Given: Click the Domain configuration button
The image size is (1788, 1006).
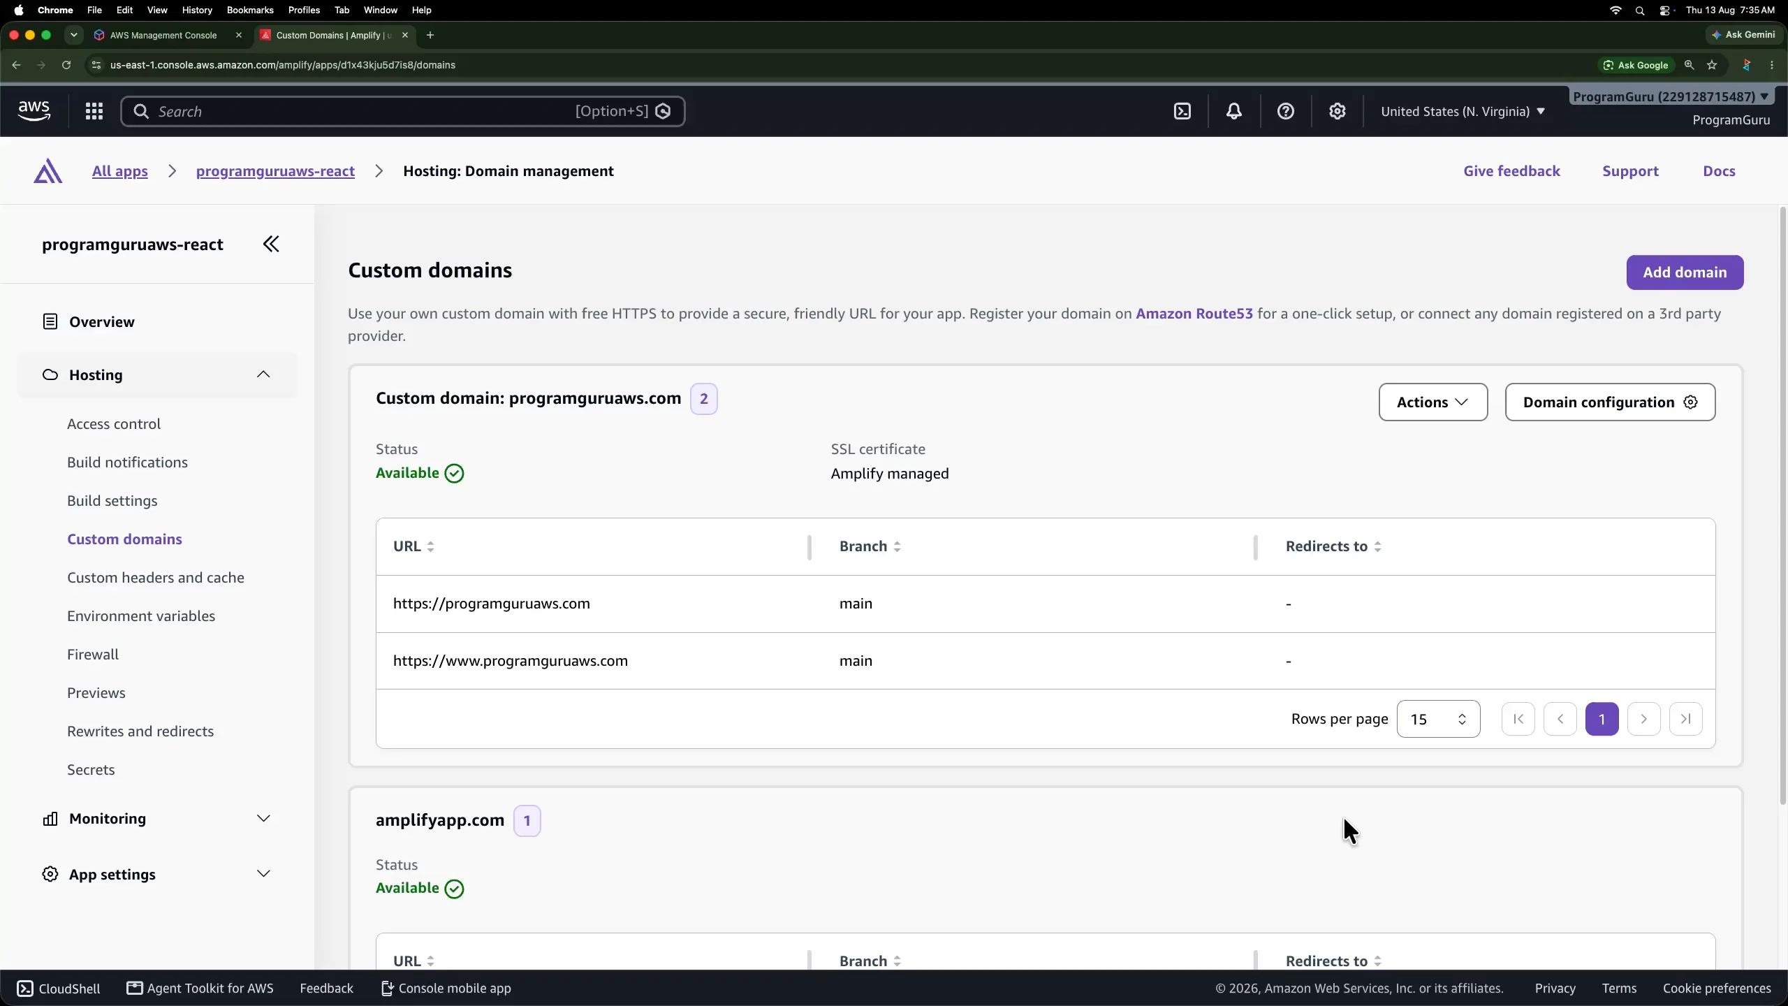Looking at the screenshot, I should coord(1610,402).
